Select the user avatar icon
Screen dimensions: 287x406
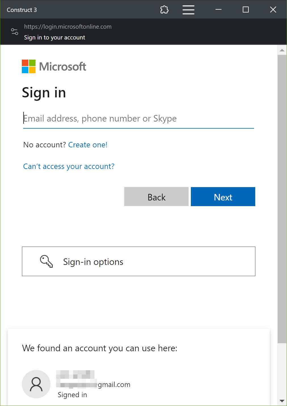[x=36, y=384]
